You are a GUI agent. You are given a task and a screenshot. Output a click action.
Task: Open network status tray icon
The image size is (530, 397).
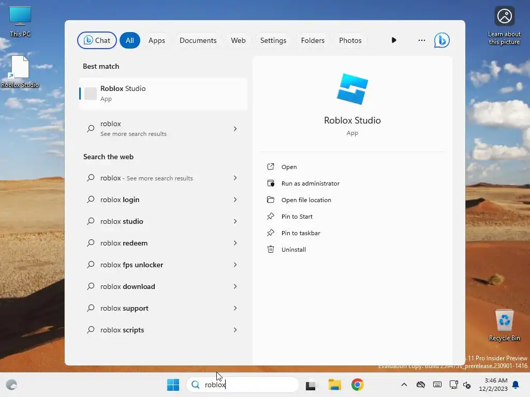[x=453, y=385]
